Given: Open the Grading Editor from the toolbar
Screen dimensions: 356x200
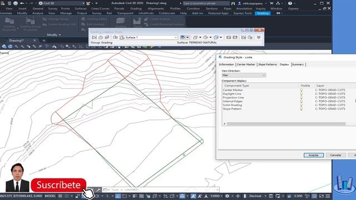Looking at the screenshot, I should tap(229, 37).
